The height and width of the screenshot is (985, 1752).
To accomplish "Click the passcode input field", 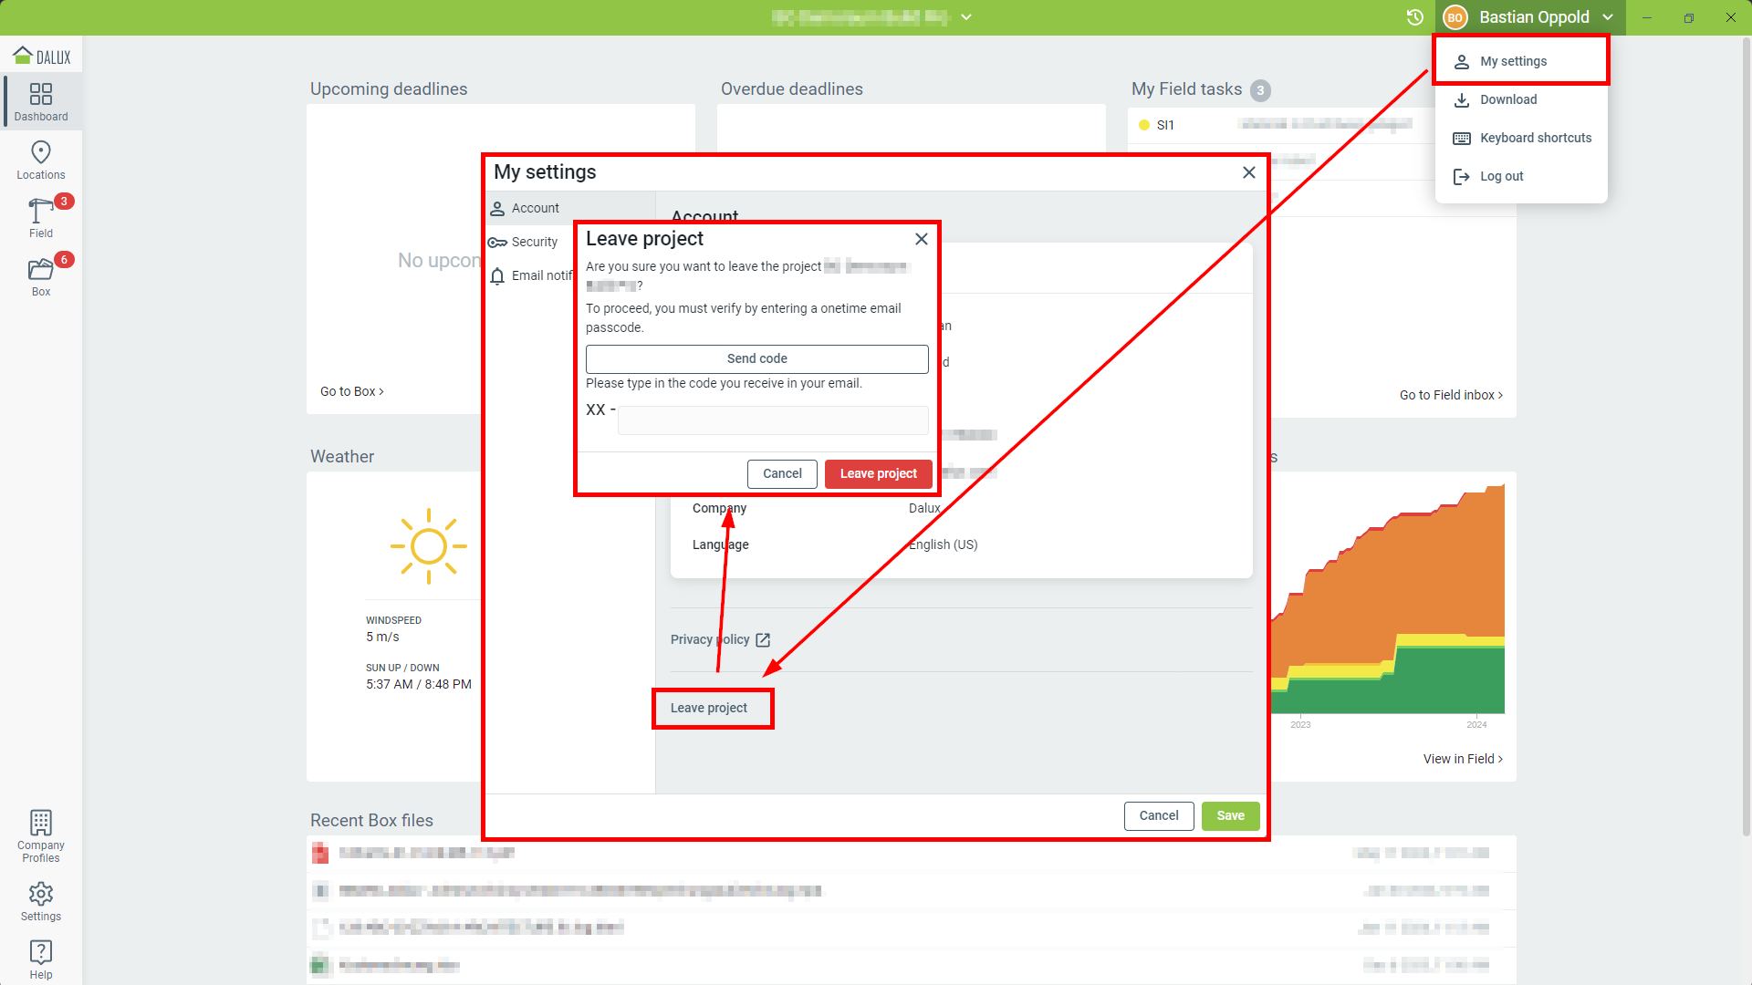I will click(773, 420).
